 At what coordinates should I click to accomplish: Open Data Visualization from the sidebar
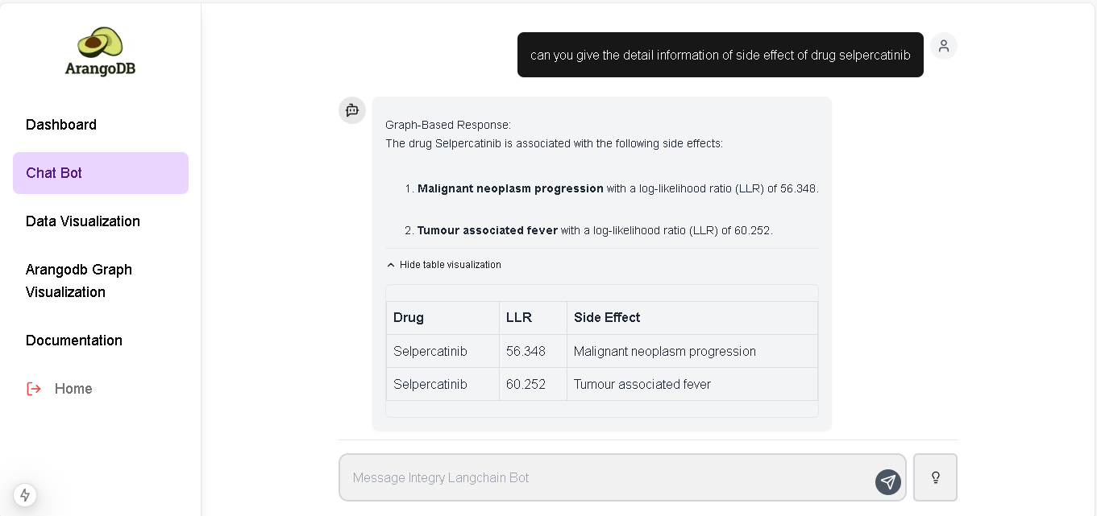click(83, 221)
